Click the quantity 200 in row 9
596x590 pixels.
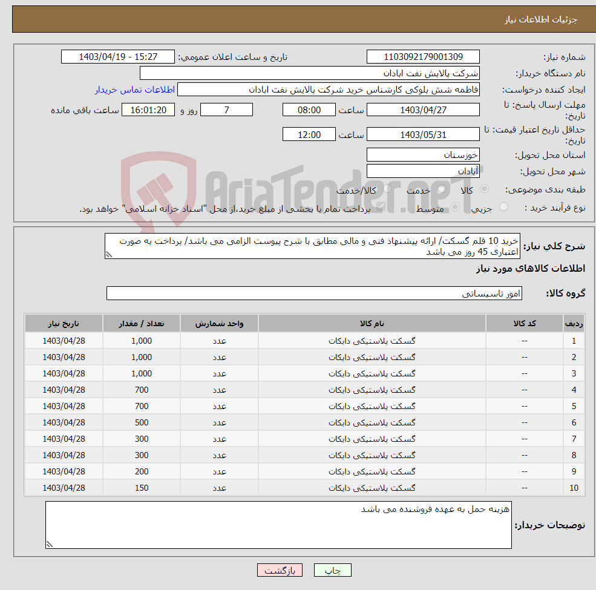point(142,472)
